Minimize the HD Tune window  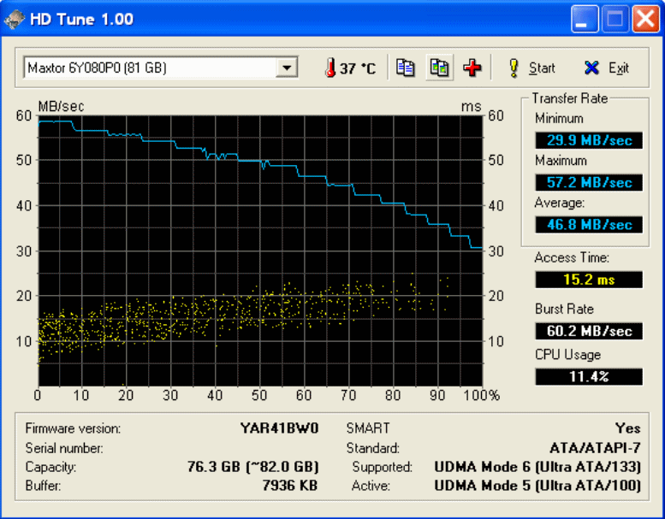(x=585, y=19)
